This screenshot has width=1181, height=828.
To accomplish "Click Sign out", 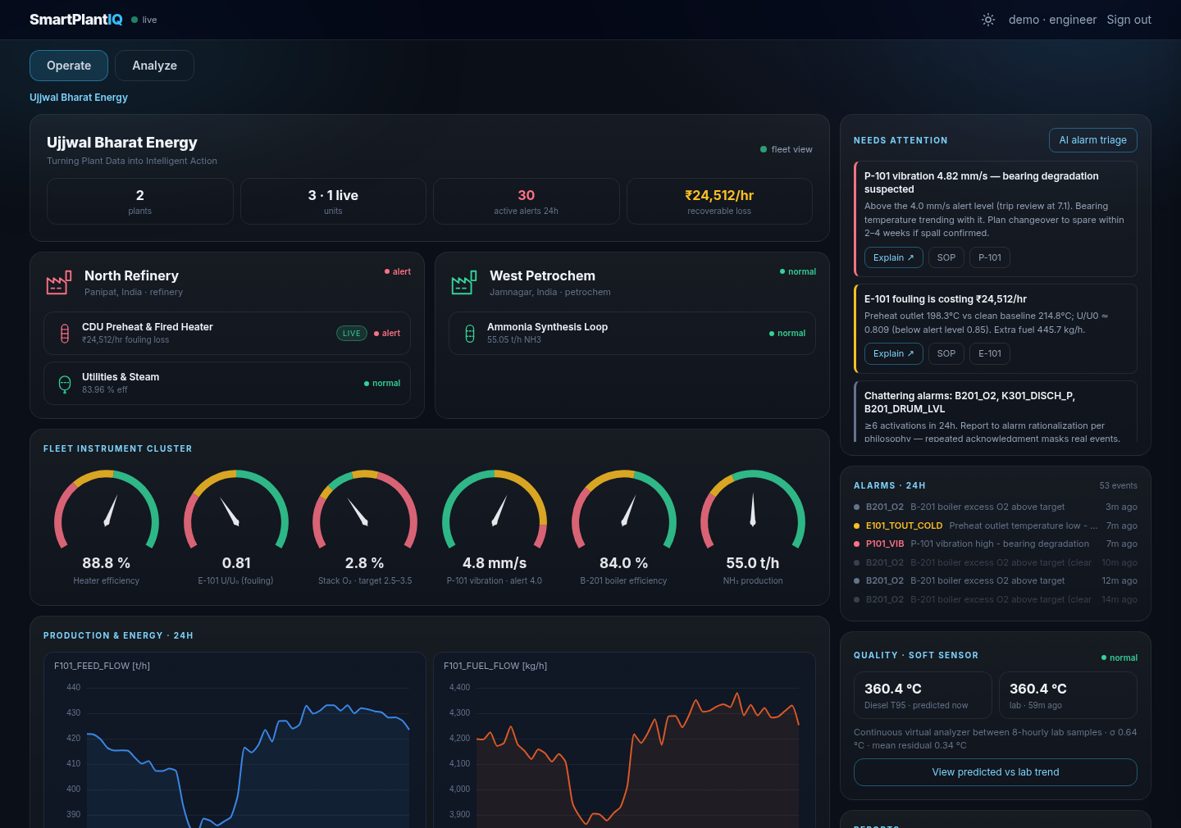I will click(x=1129, y=20).
